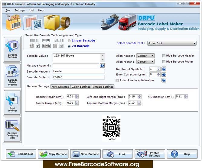Select 2D Barcode radio button
This screenshot has height=168, width=202.
click(69, 46)
